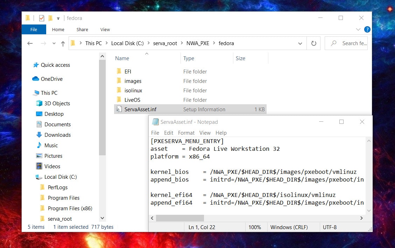Click Local Disk (C:) in address breadcrumb
The image size is (395, 248).
127,43
